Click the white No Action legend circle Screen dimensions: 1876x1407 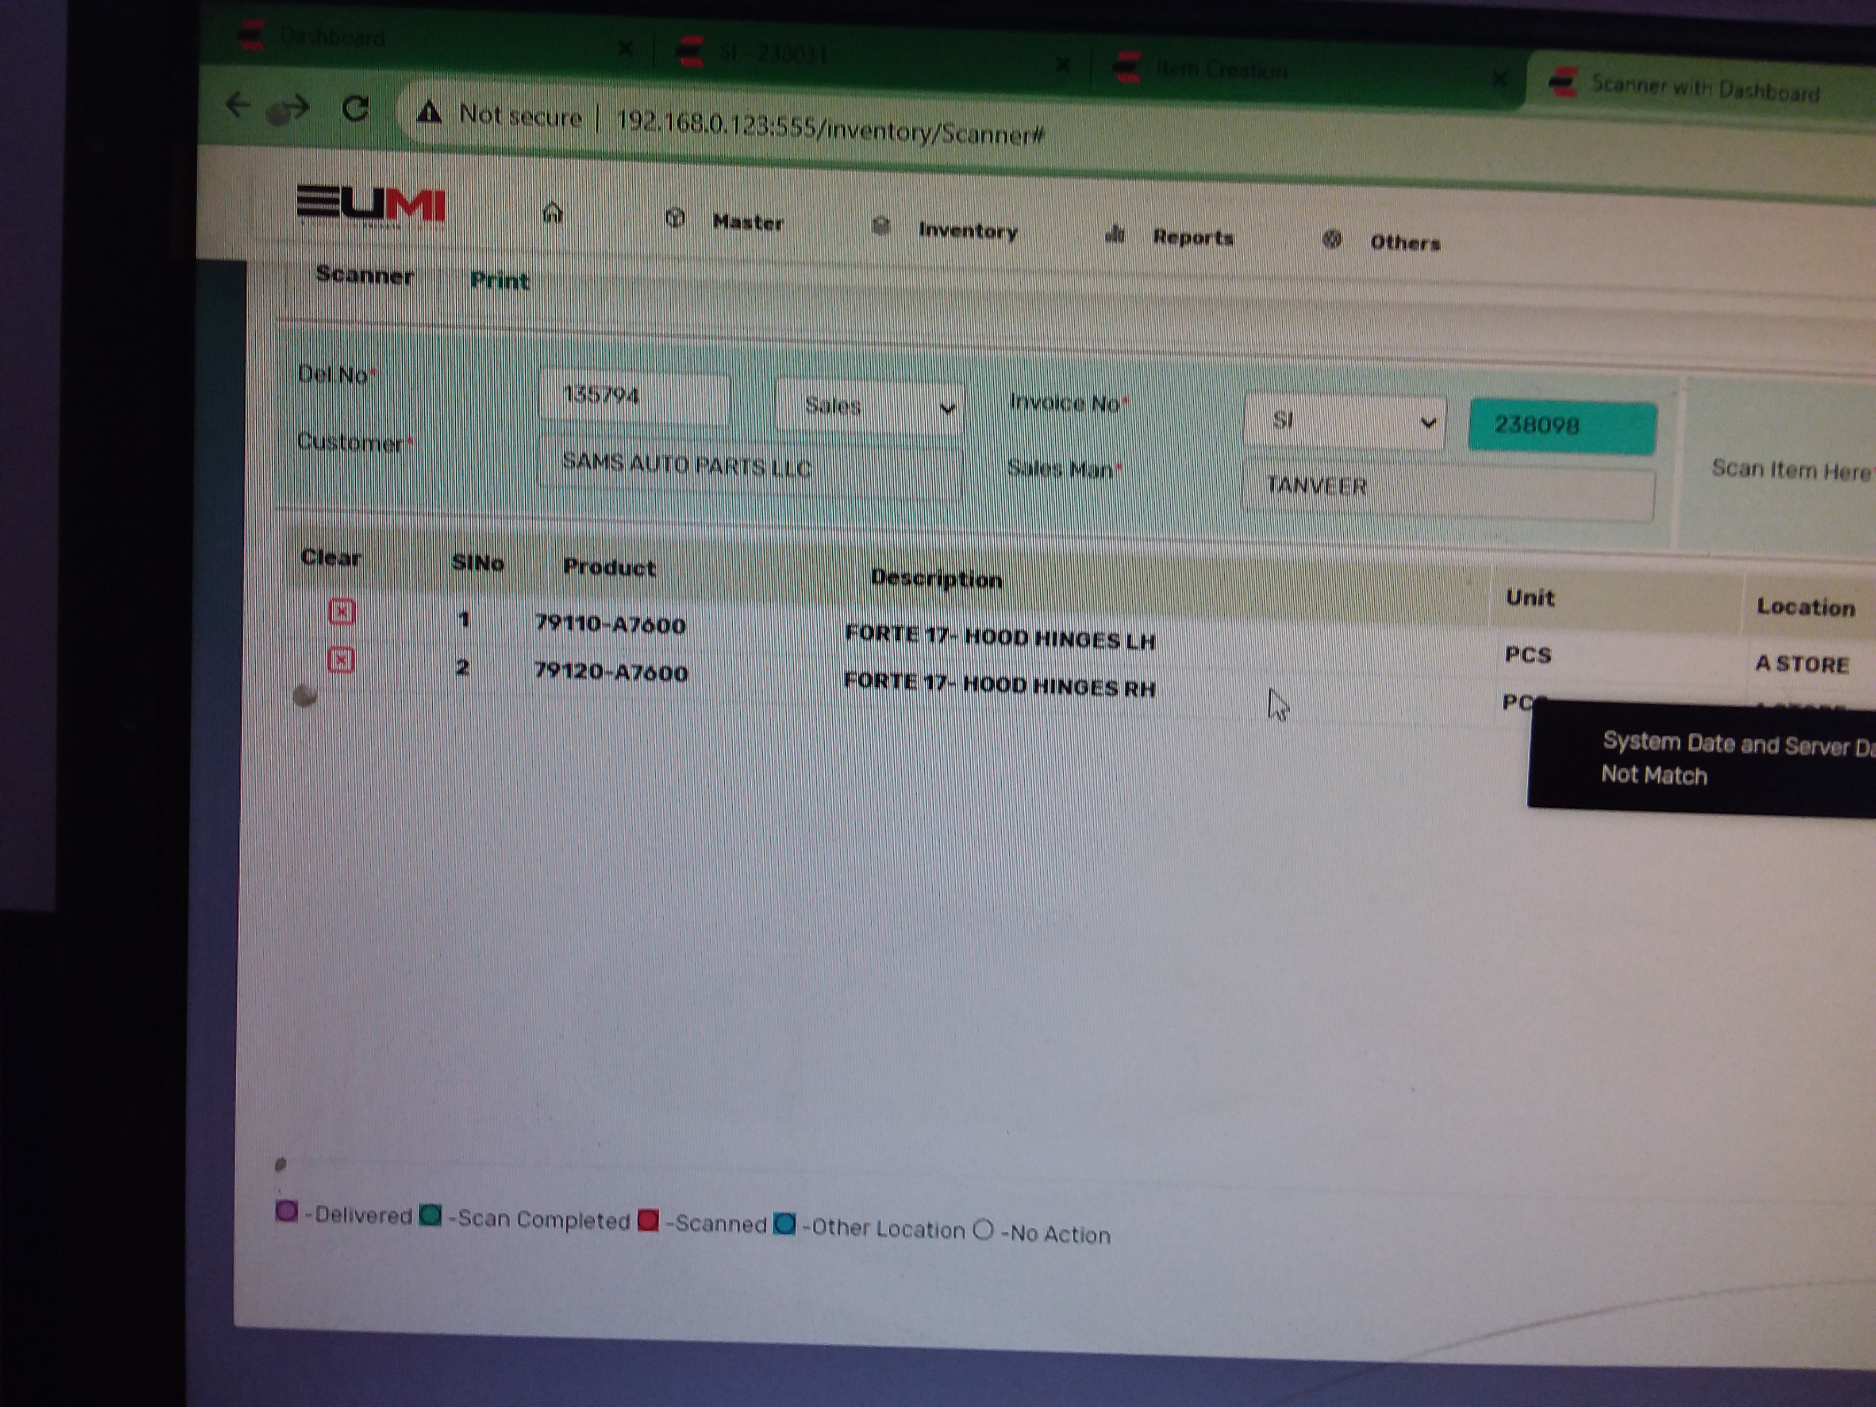(x=983, y=1229)
